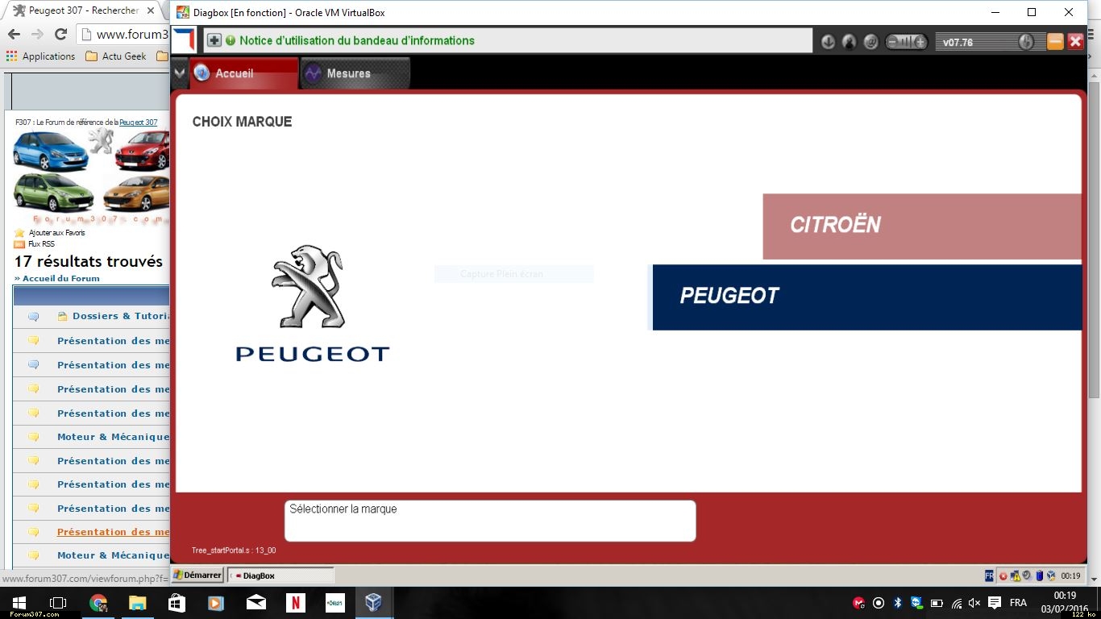Click the FRA keyboard language indicator
Screen dimensions: 1101x619
(1018, 603)
